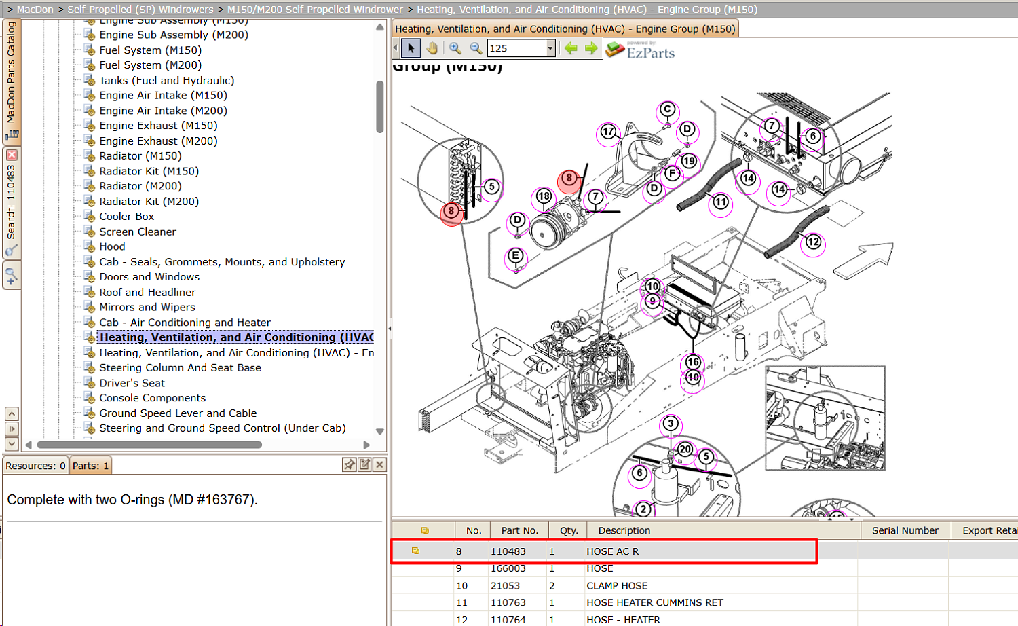Select callout 16 on the diagram
The height and width of the screenshot is (626, 1018).
[693, 362]
